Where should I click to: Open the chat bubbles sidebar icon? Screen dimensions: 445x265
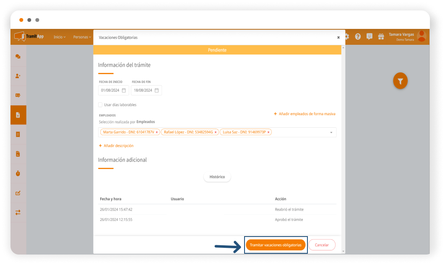point(18,57)
